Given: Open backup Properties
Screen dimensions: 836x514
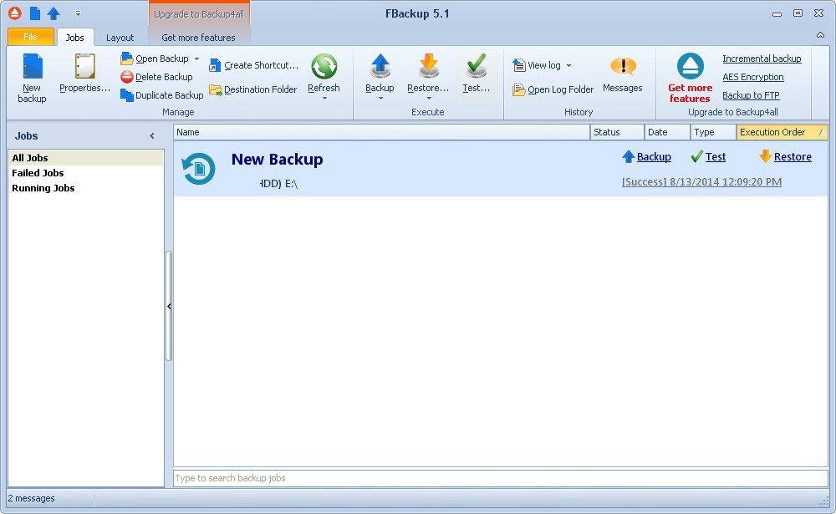Looking at the screenshot, I should (84, 74).
